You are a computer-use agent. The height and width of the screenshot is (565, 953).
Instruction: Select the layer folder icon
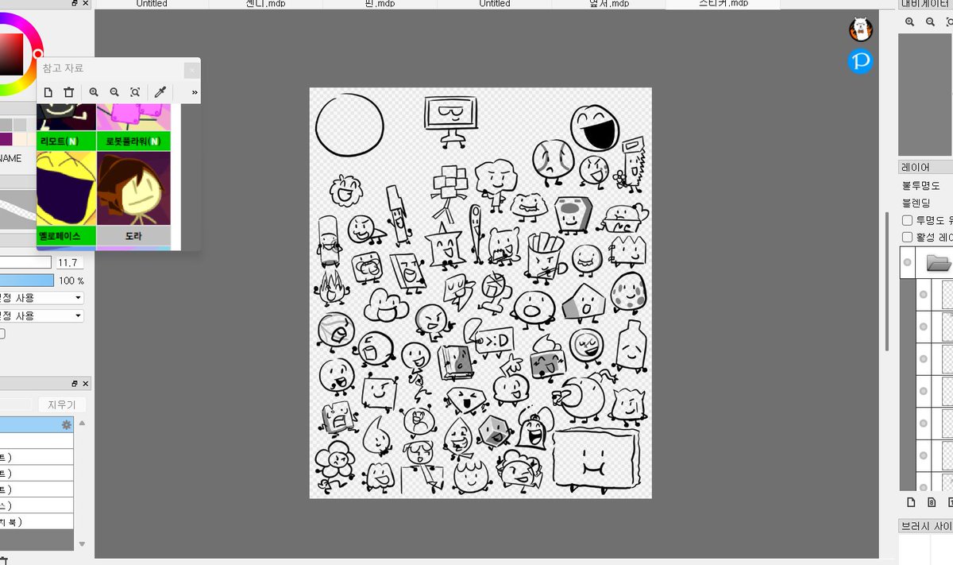click(939, 262)
